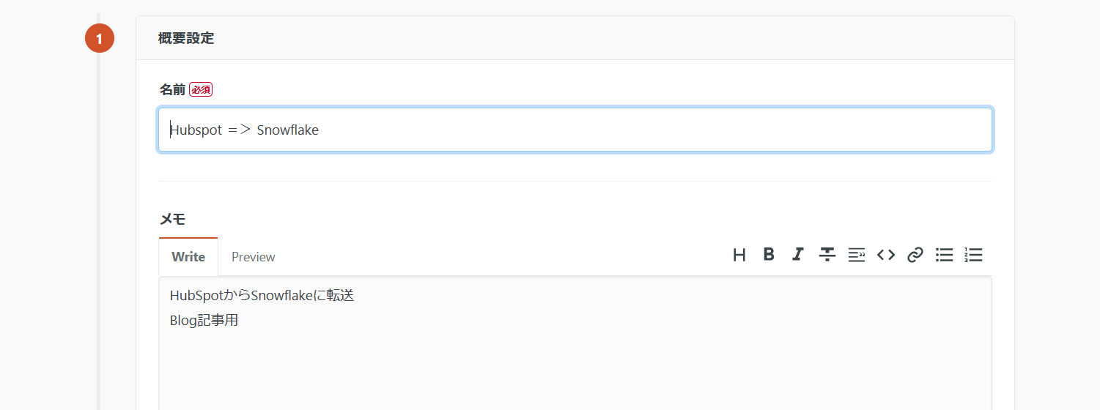Apply italic formatting to memo text
Screen dimensions: 1100x410
pyautogui.click(x=798, y=255)
